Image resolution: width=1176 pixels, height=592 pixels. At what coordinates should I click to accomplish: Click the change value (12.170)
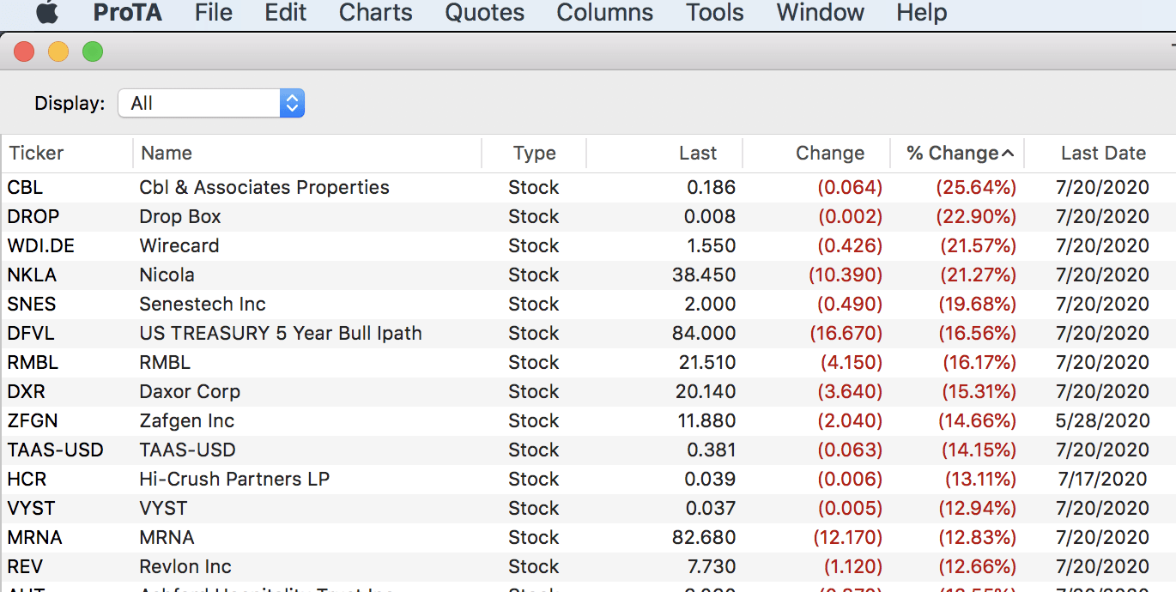point(848,537)
